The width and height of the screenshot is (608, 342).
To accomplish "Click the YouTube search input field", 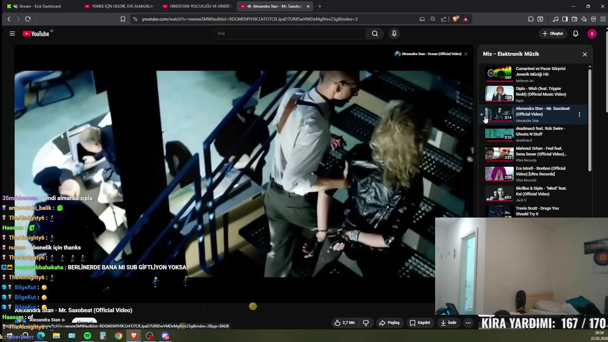I will pos(290,33).
